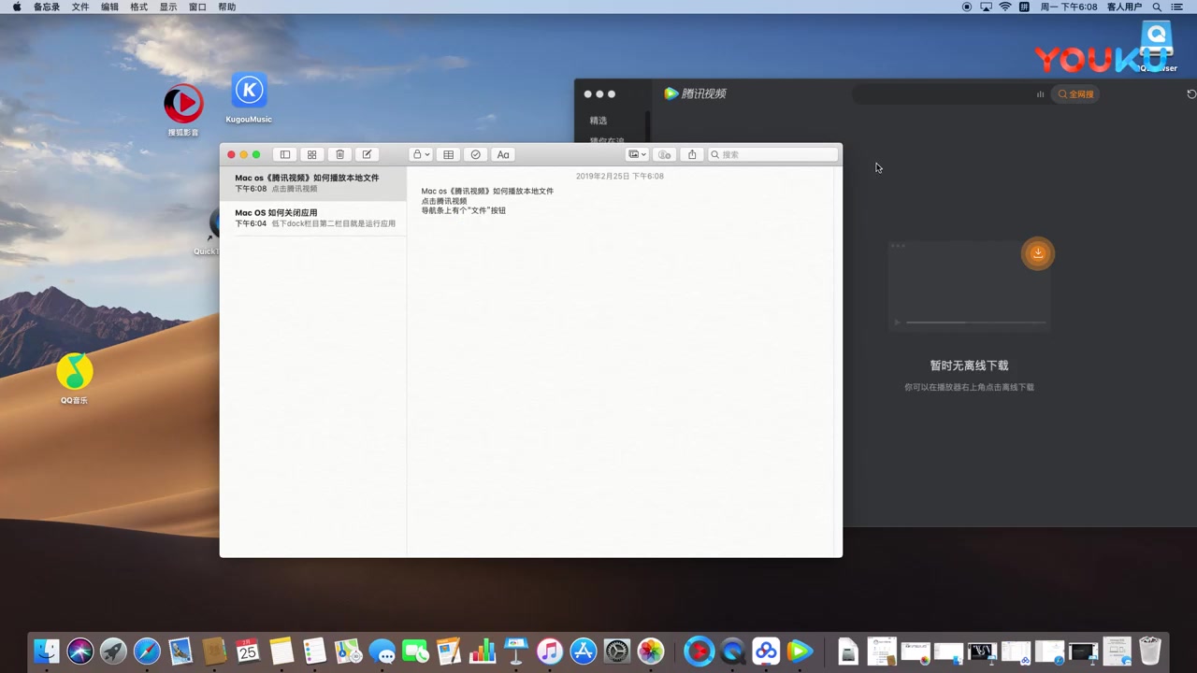Open iTunes from the Dock
The width and height of the screenshot is (1197, 673).
coord(550,651)
